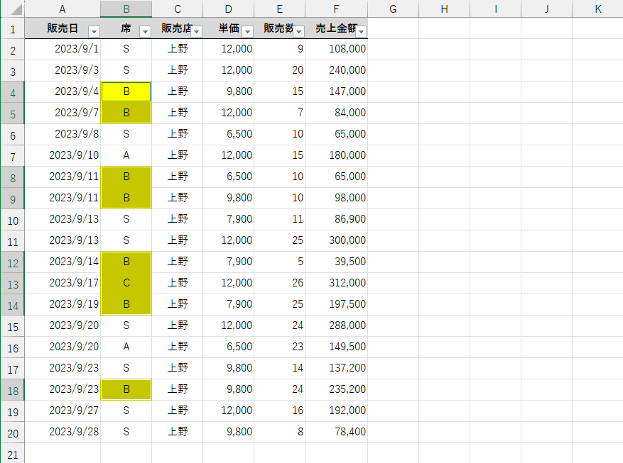
Task: Select row 1 header
Action: (13, 28)
